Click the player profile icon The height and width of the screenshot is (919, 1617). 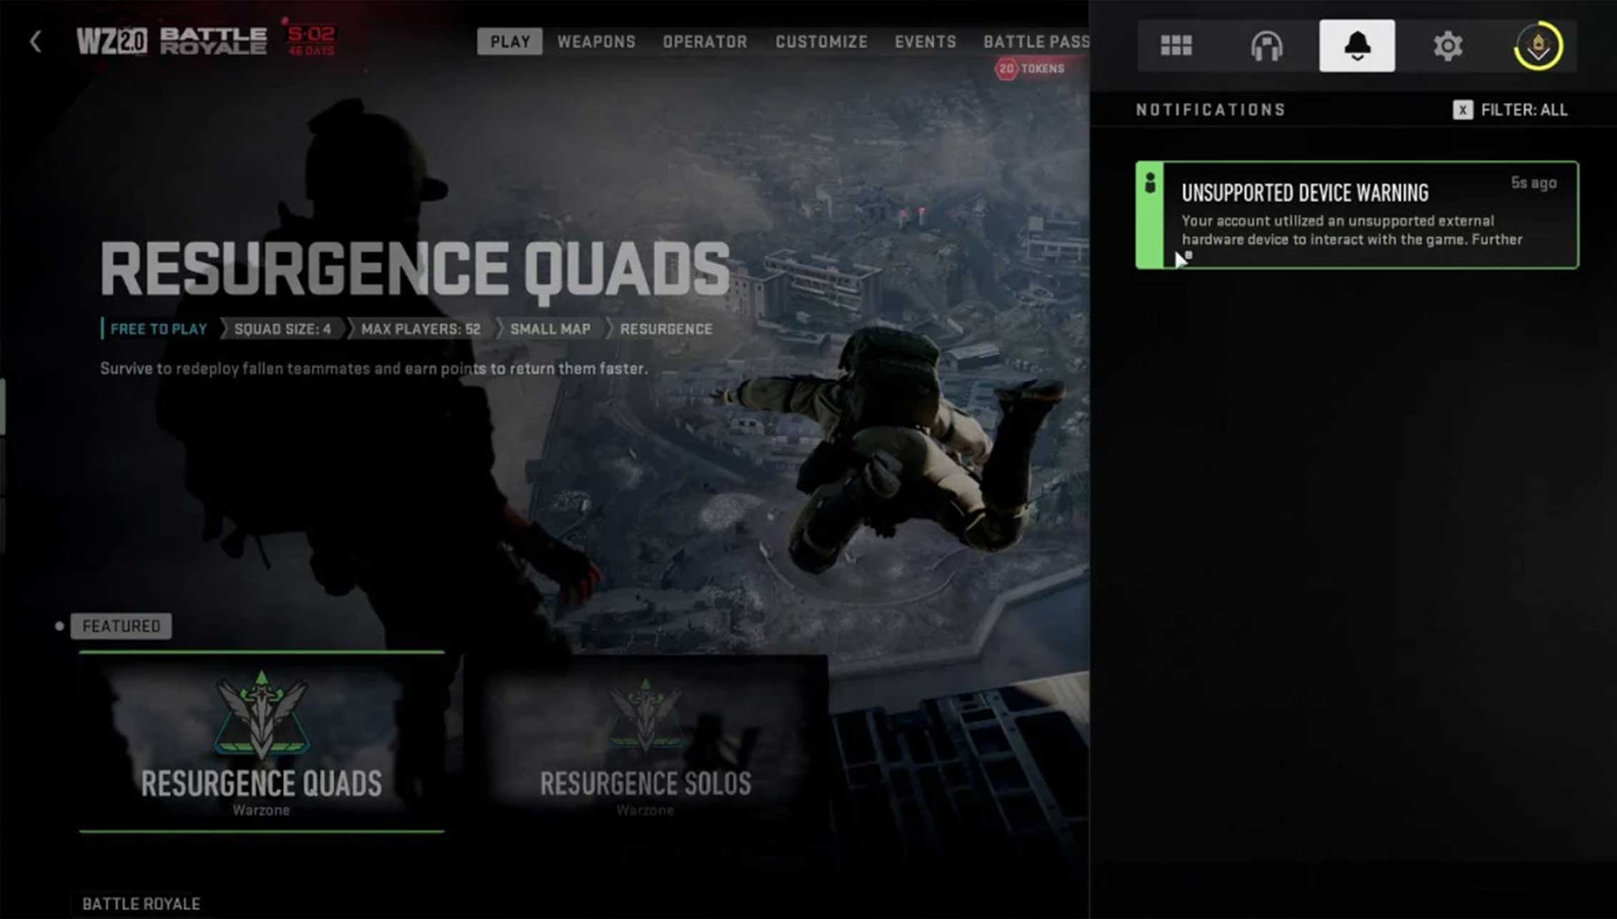coord(1538,44)
